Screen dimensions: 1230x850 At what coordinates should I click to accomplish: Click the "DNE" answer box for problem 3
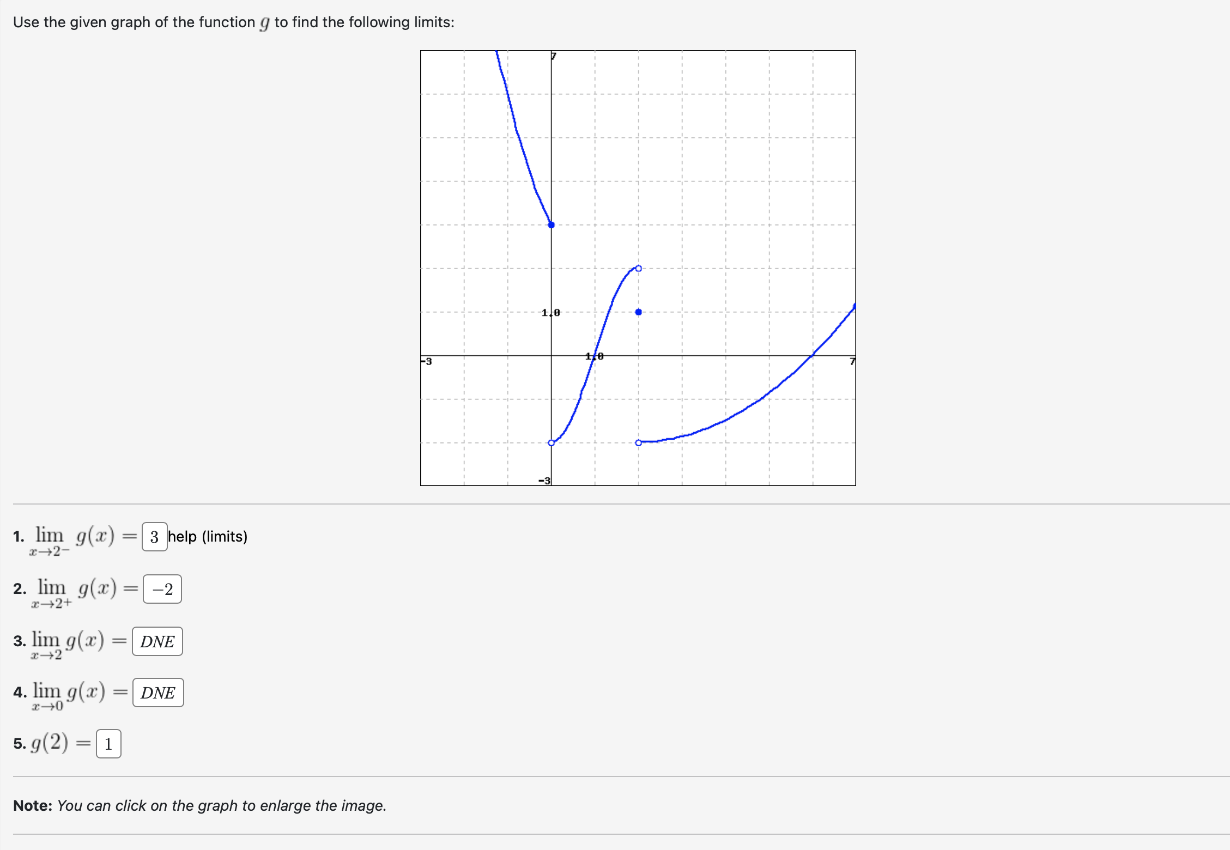pos(157,641)
